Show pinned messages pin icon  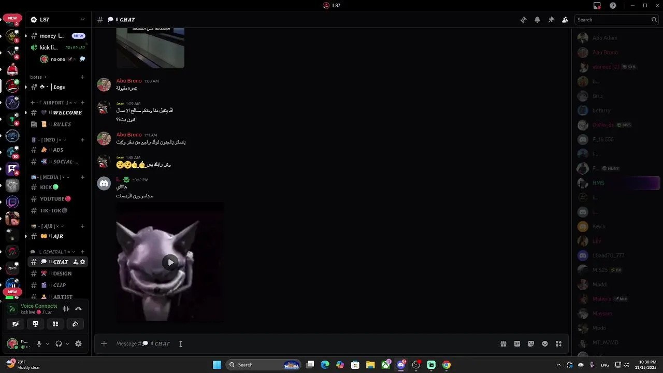click(x=551, y=20)
